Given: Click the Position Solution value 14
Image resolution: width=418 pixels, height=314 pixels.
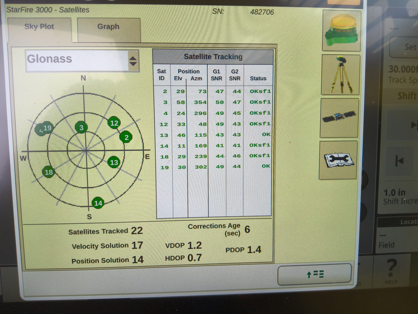Looking at the screenshot, I should point(138,260).
